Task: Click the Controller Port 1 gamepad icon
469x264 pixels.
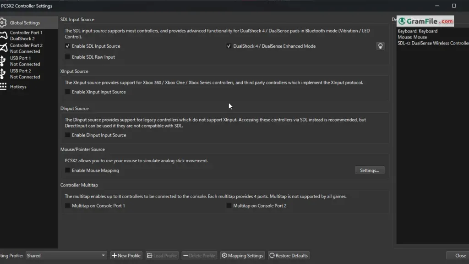Action: (3, 35)
